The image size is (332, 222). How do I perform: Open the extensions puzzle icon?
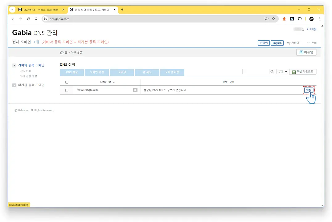pos(300,19)
